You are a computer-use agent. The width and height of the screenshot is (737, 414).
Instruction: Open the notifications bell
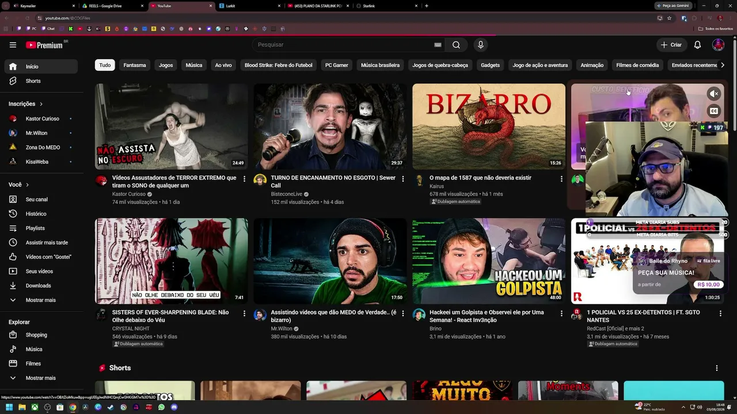tap(697, 45)
